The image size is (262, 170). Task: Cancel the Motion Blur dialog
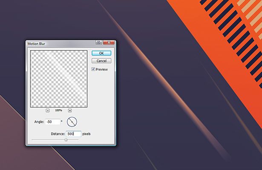[x=101, y=61]
